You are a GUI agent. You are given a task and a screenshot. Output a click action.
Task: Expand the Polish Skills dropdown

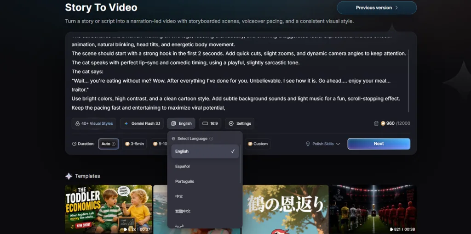coord(323,144)
